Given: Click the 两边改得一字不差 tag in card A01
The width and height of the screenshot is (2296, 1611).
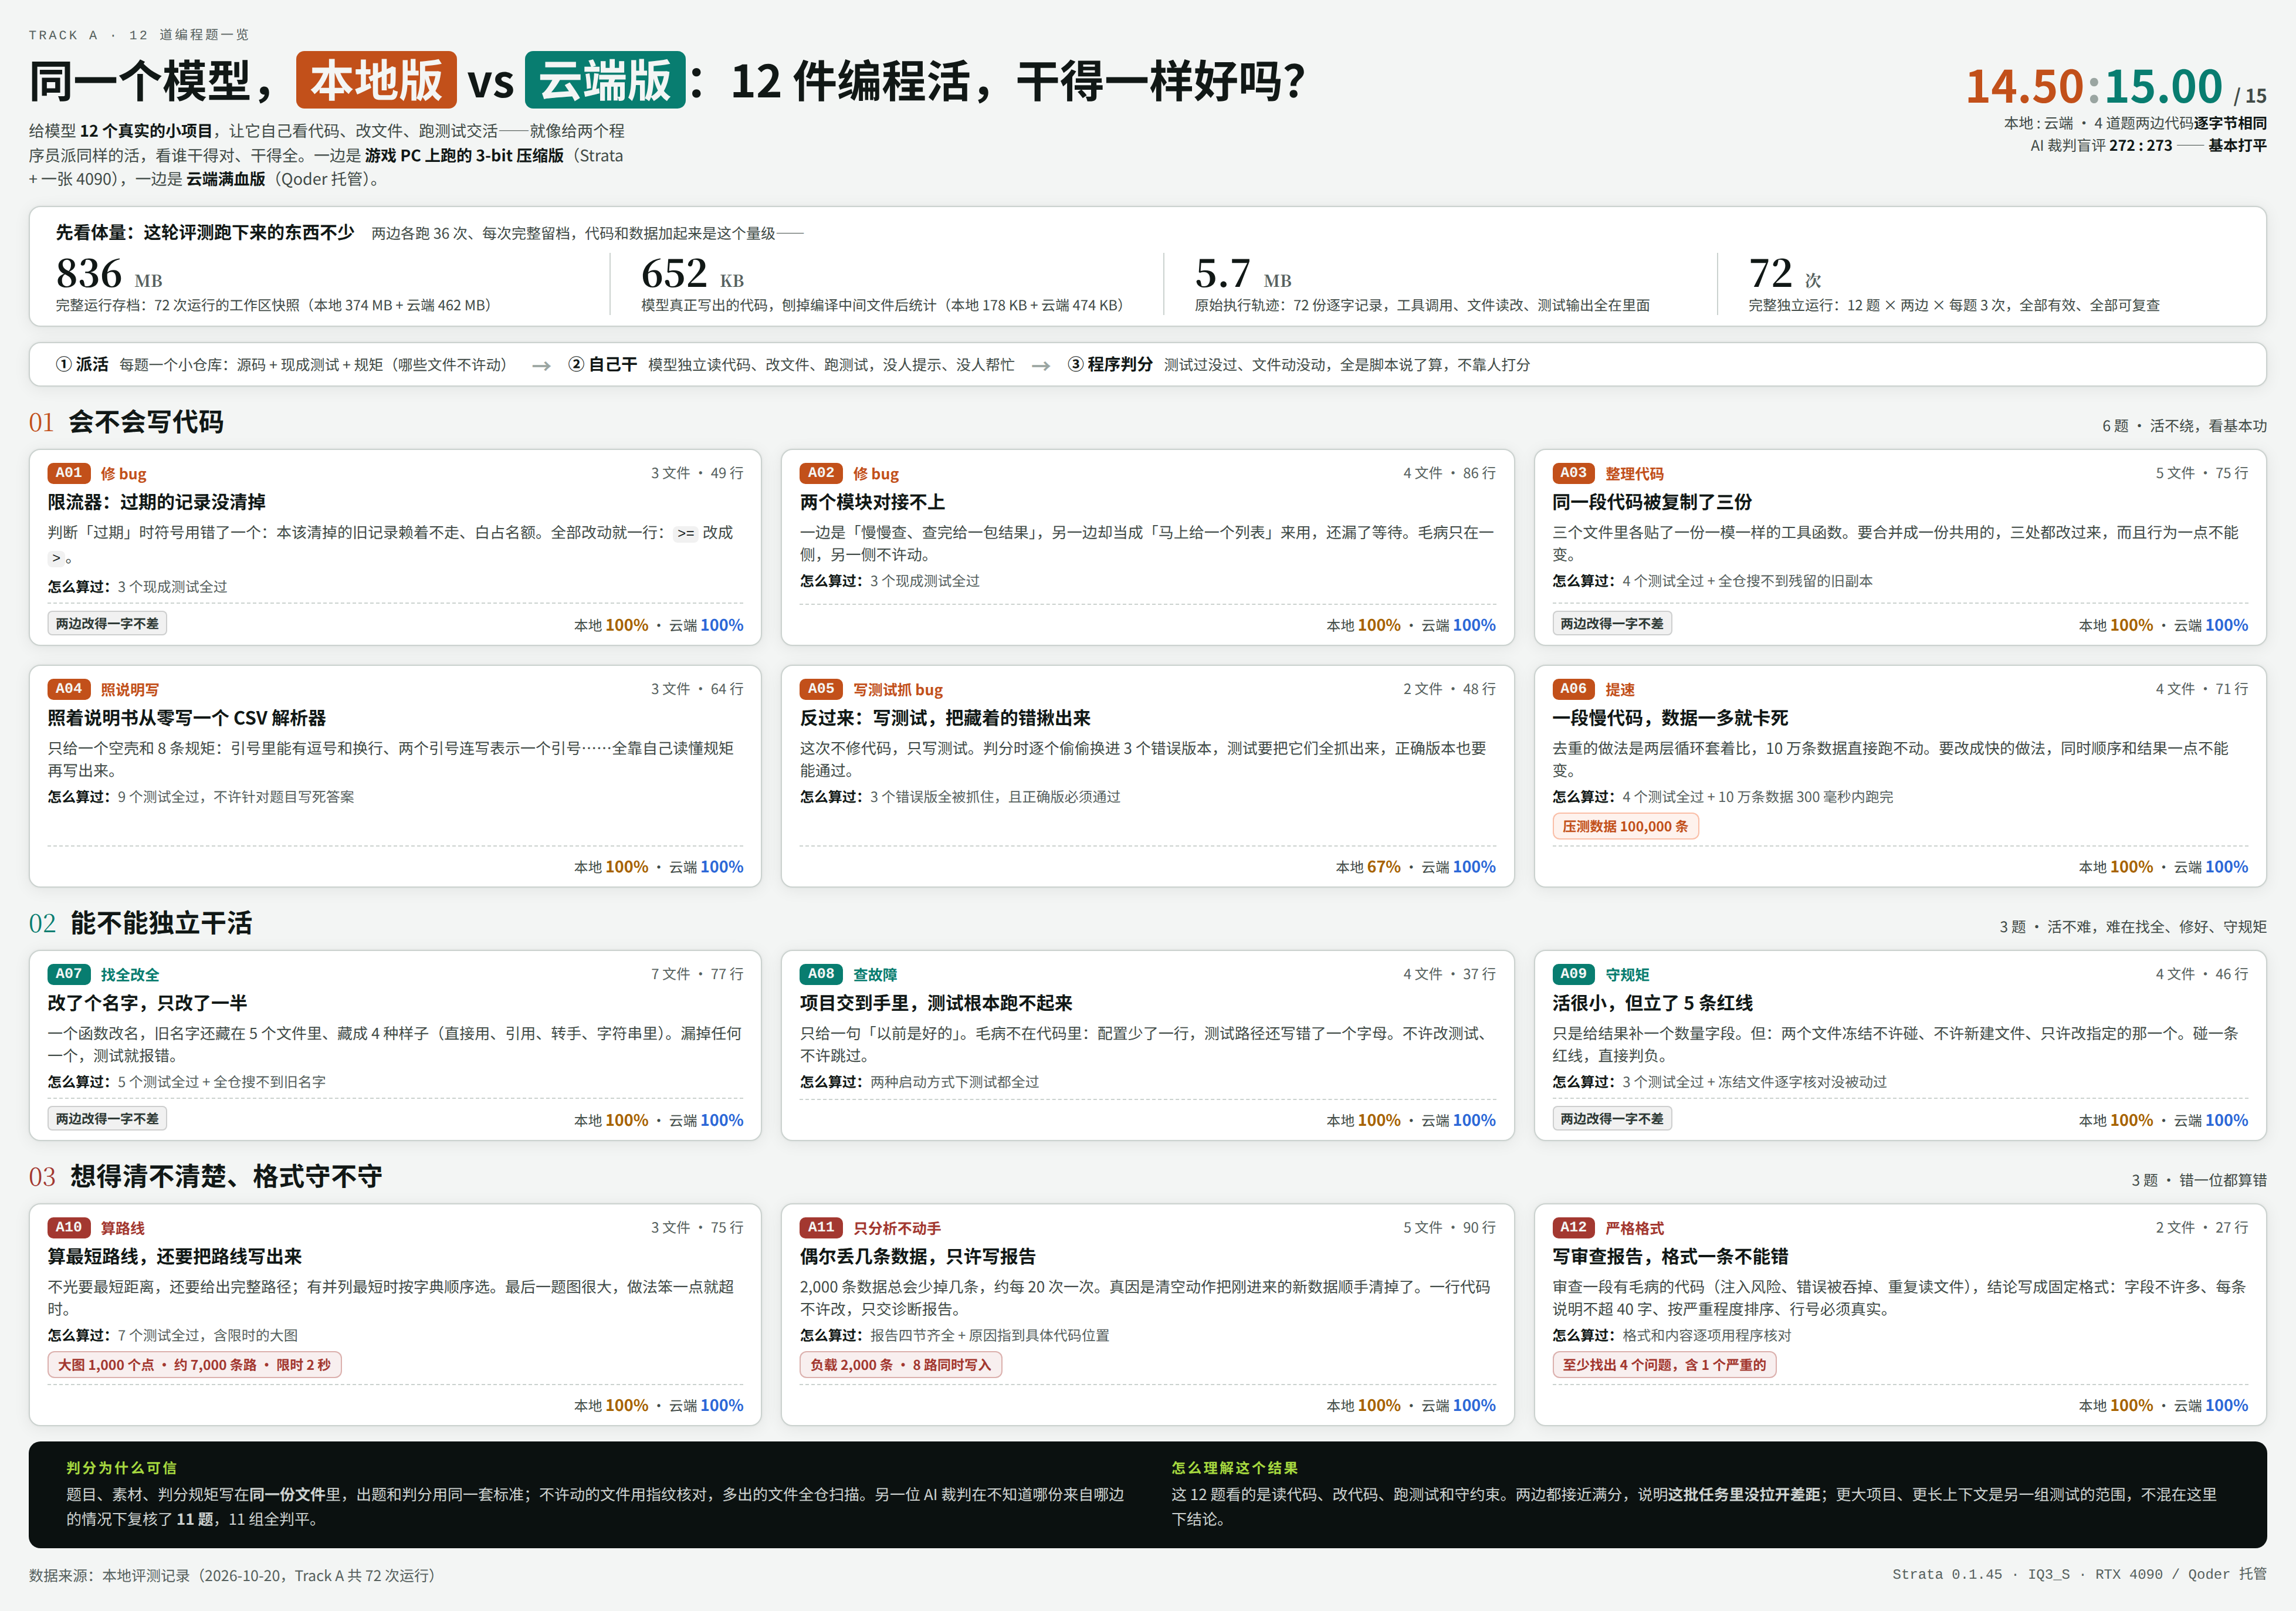Looking at the screenshot, I should tap(107, 623).
